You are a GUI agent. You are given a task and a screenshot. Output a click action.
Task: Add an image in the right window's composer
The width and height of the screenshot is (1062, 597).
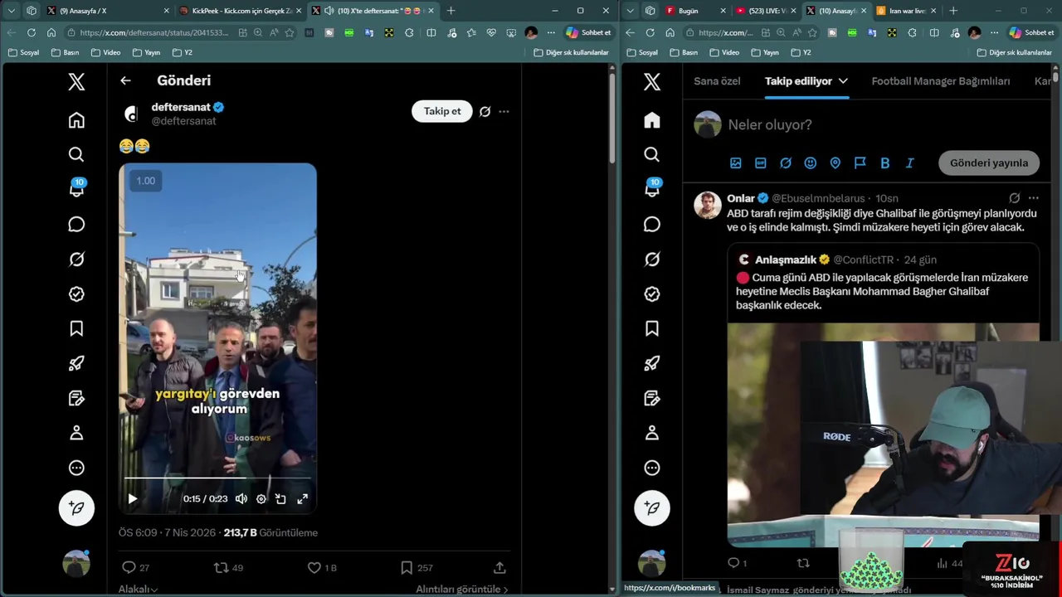(x=735, y=163)
